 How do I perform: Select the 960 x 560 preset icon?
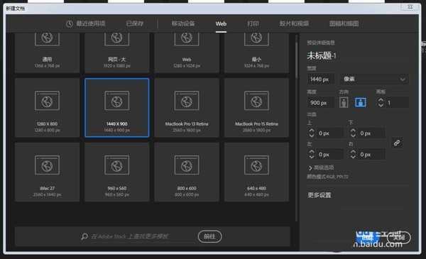[x=117, y=165]
